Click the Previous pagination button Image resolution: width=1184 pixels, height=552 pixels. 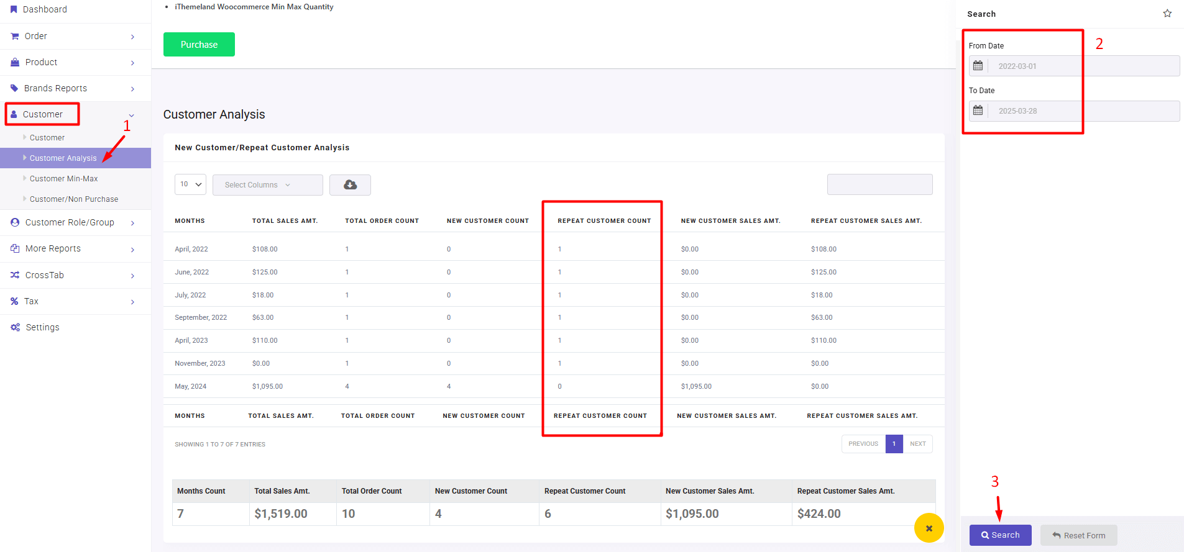coord(863,444)
